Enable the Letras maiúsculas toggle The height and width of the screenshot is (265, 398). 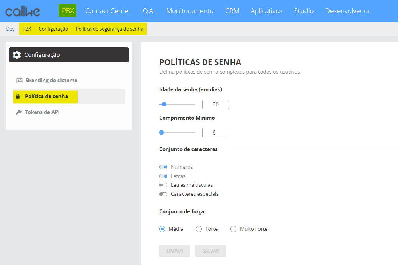coord(163,185)
